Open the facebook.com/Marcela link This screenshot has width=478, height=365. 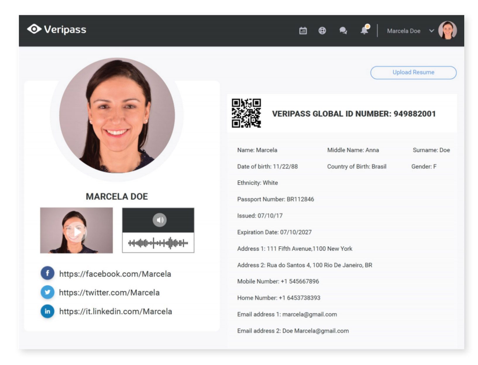click(115, 274)
